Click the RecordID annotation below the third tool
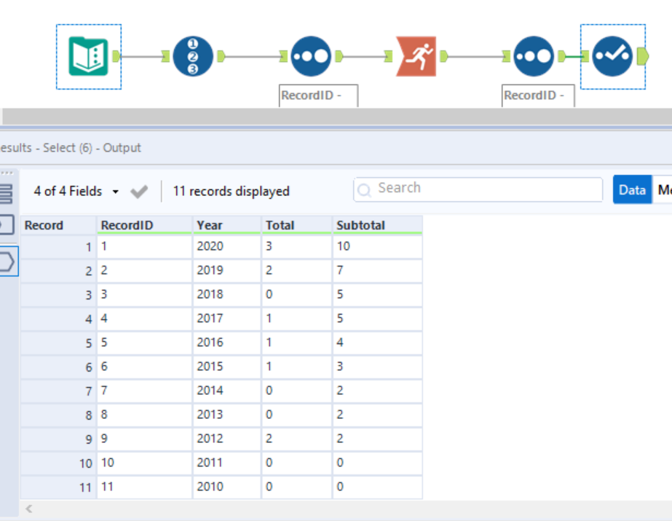The height and width of the screenshot is (521, 672). click(x=317, y=95)
